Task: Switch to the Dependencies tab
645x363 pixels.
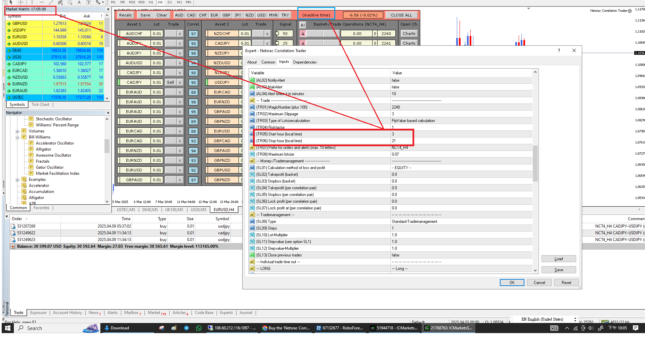Action: (305, 62)
